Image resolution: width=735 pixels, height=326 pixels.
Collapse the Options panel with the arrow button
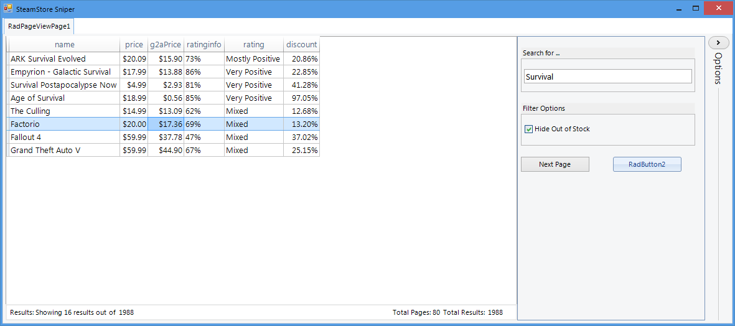(718, 43)
